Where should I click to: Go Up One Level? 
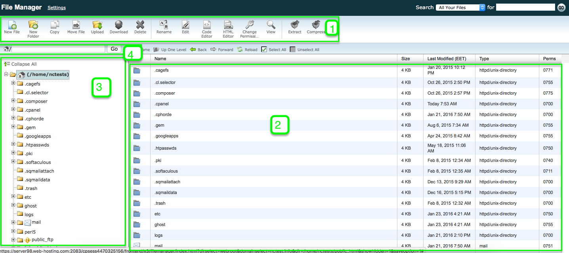(x=170, y=49)
